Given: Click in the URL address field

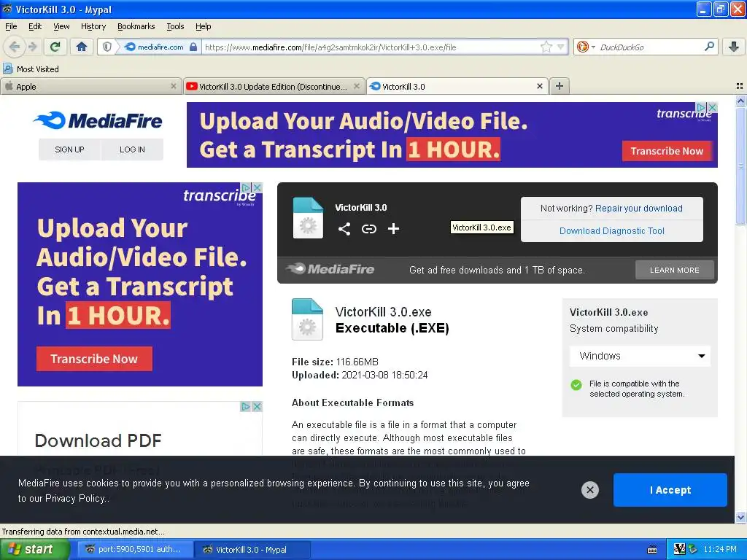Looking at the screenshot, I should (x=371, y=47).
